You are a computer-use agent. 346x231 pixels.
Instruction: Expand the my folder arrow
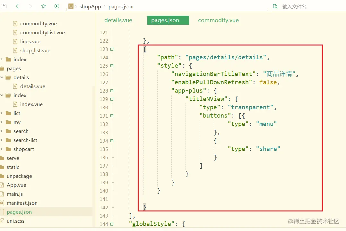2,122
